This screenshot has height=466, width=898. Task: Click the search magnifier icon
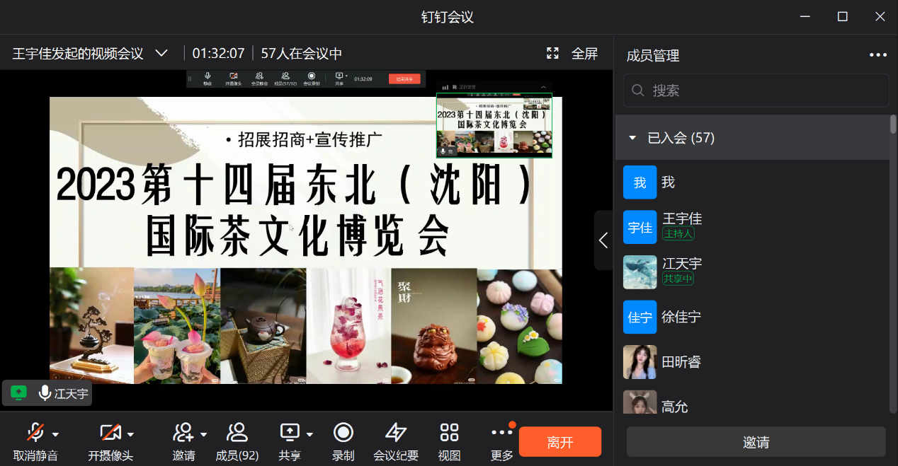(637, 91)
